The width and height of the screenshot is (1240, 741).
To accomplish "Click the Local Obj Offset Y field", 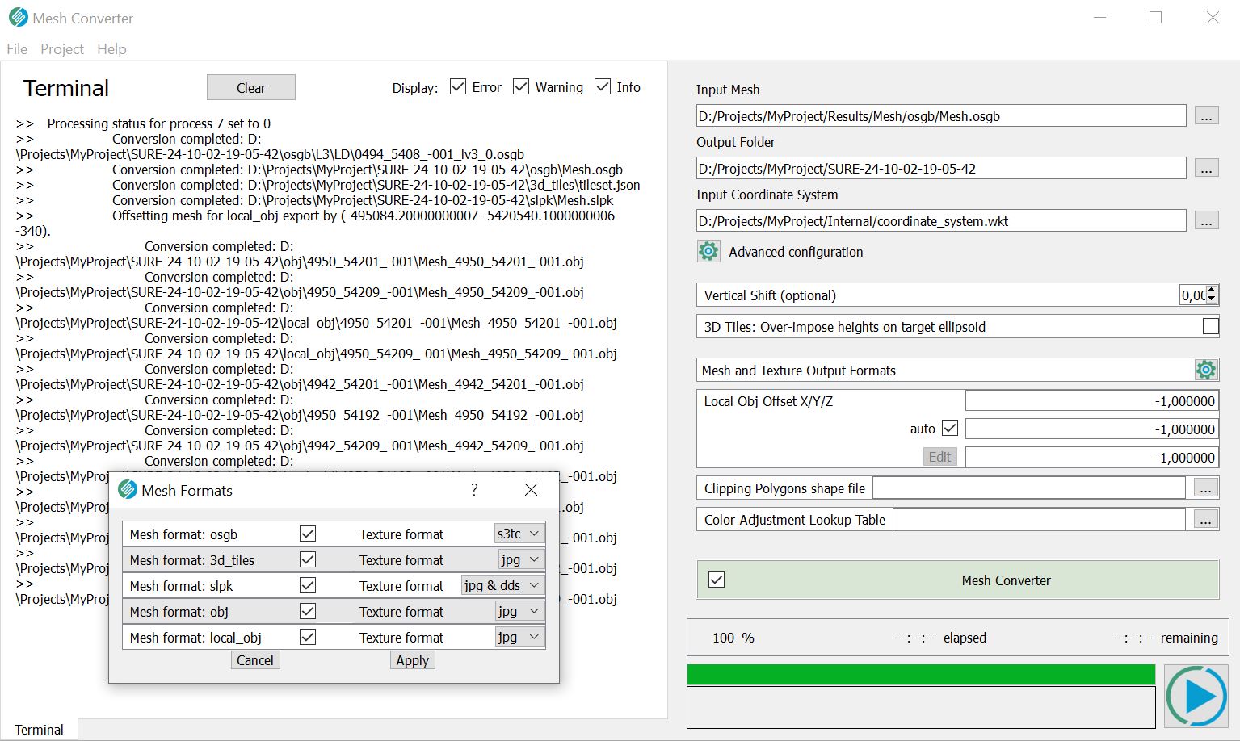I will [x=1092, y=429].
